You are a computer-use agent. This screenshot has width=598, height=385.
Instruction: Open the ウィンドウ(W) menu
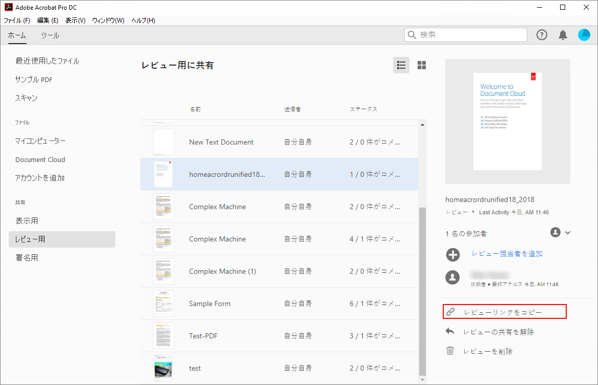point(108,21)
